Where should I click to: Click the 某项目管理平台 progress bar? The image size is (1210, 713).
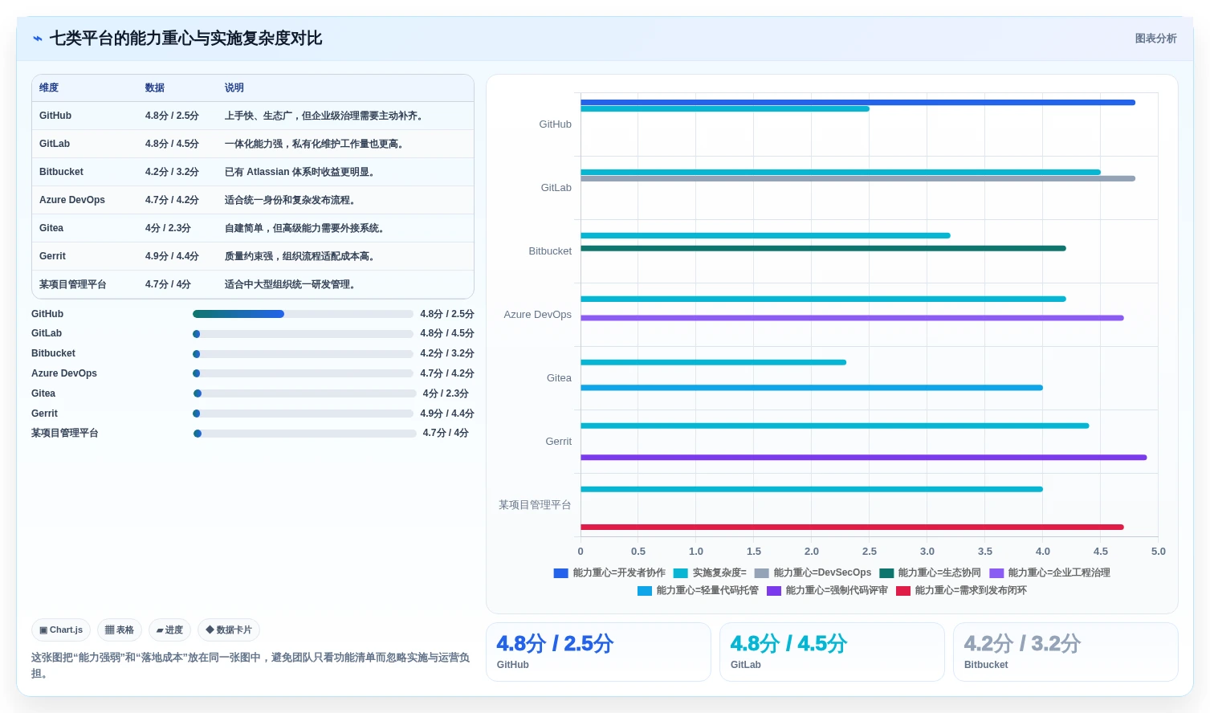pos(304,434)
